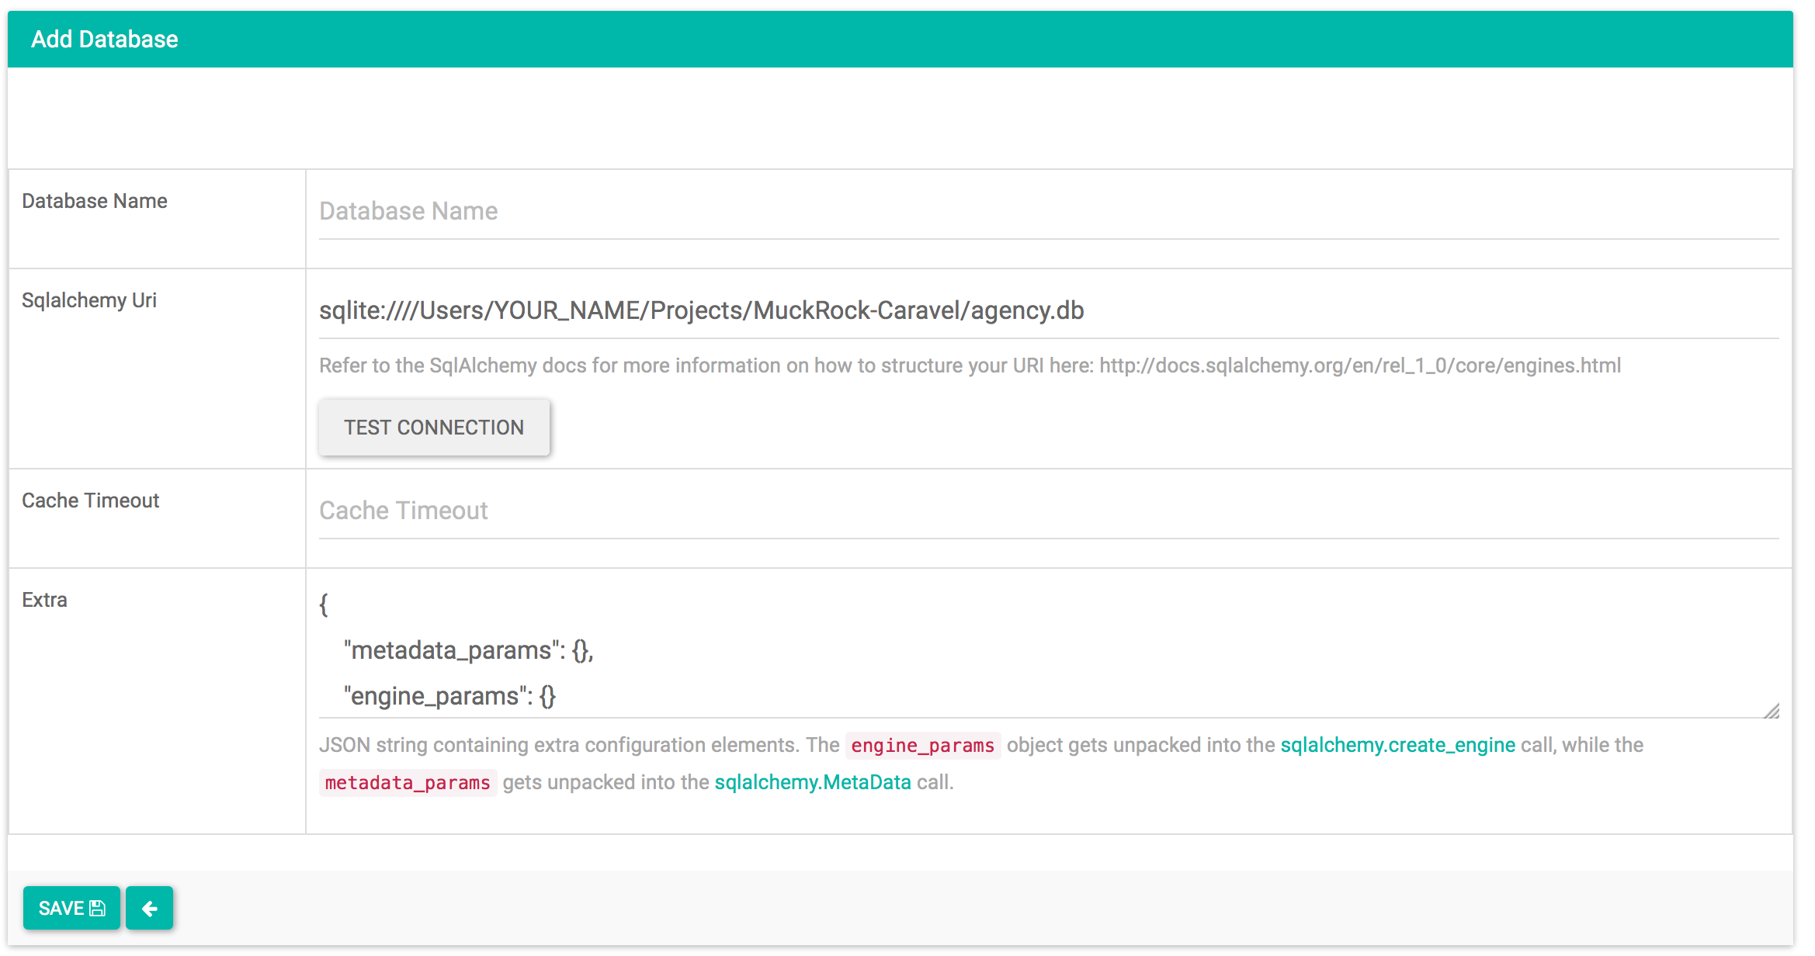This screenshot has height=956, width=1815.
Task: Open the sqlalchemy.create_engine link
Action: [1397, 745]
